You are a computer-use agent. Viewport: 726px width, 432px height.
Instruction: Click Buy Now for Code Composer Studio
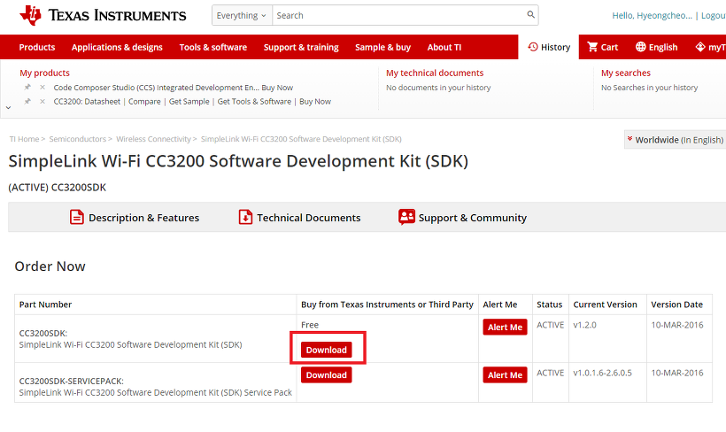tap(277, 88)
